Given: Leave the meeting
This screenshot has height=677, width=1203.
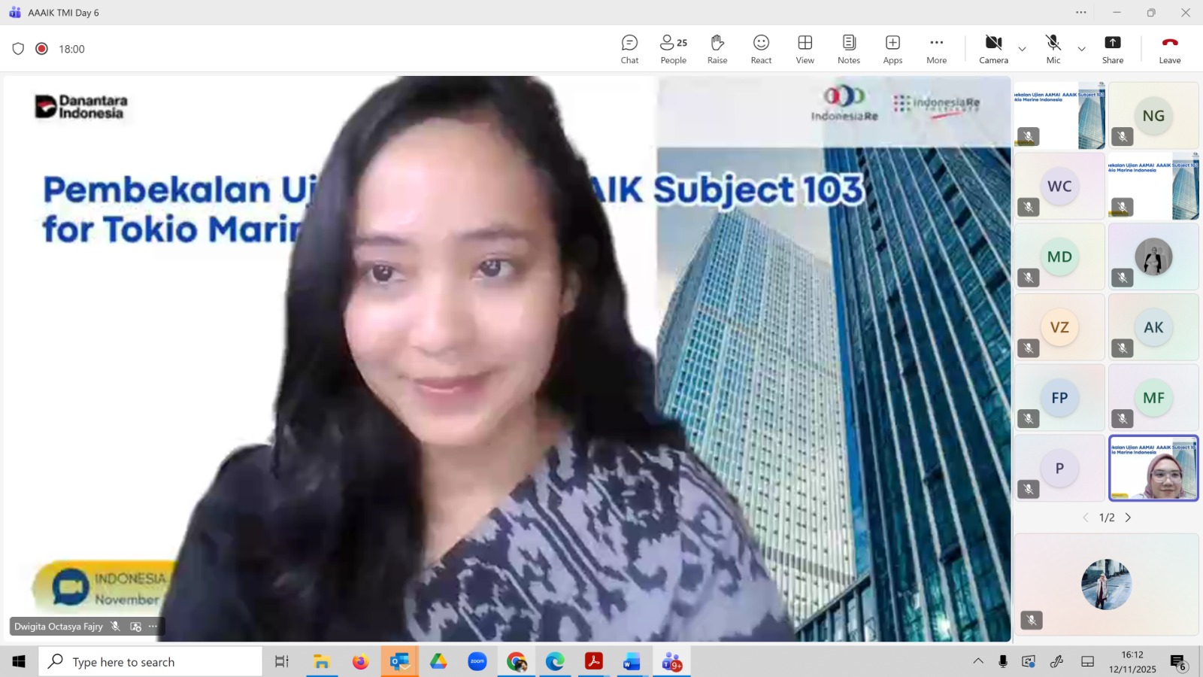Looking at the screenshot, I should coord(1169,50).
